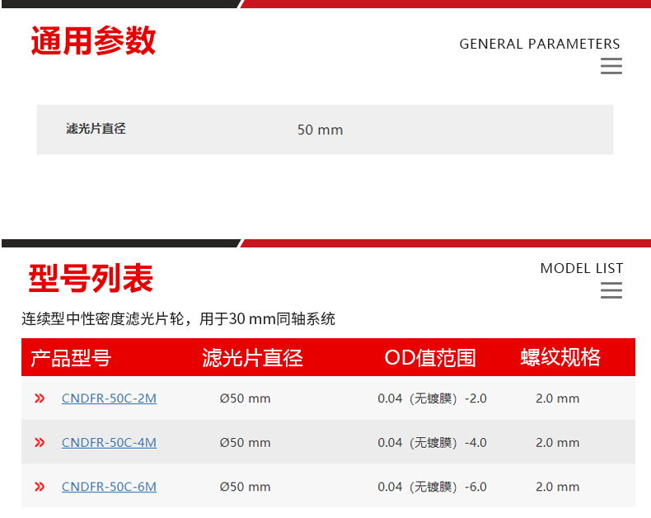Screen dimensions: 651x518
Task: Click the 型号列表 section heading
Action: pos(91,278)
